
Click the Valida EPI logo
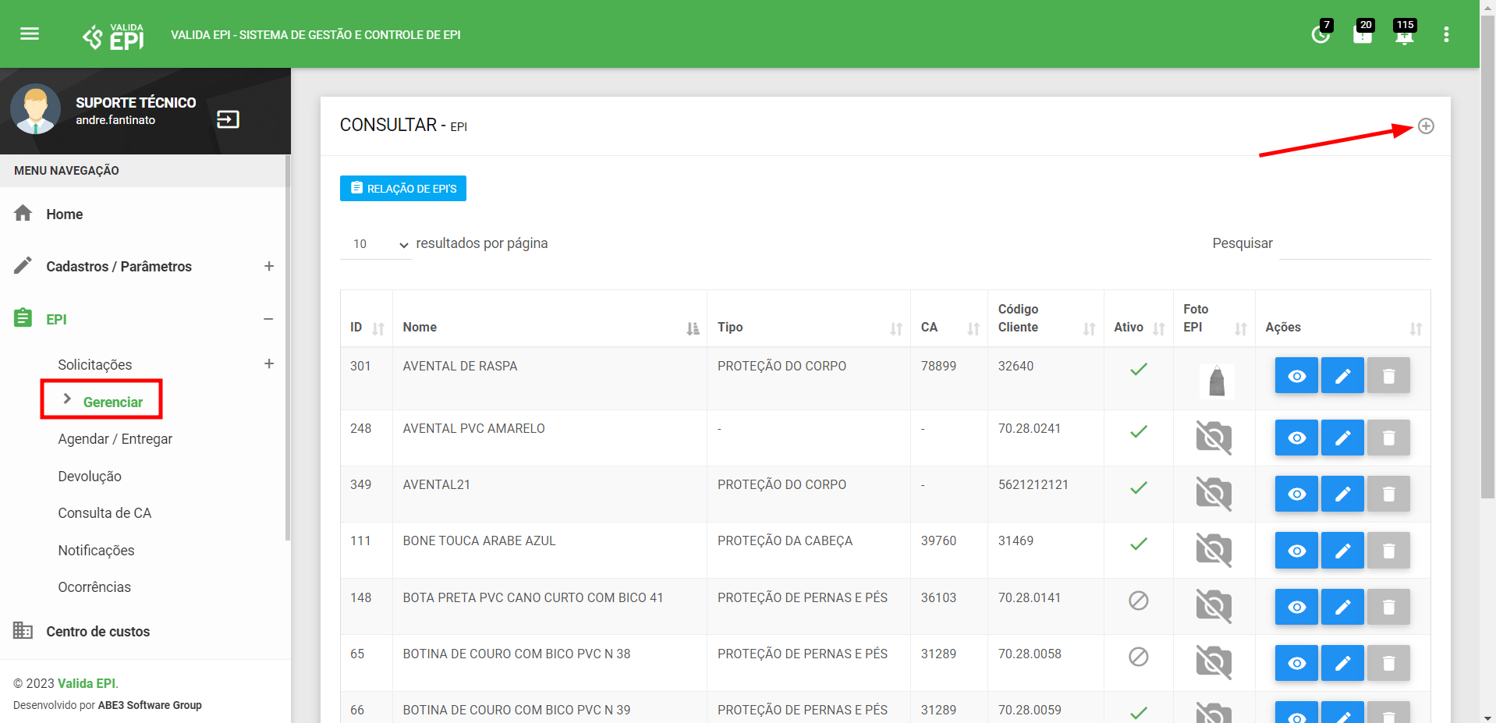tap(113, 35)
